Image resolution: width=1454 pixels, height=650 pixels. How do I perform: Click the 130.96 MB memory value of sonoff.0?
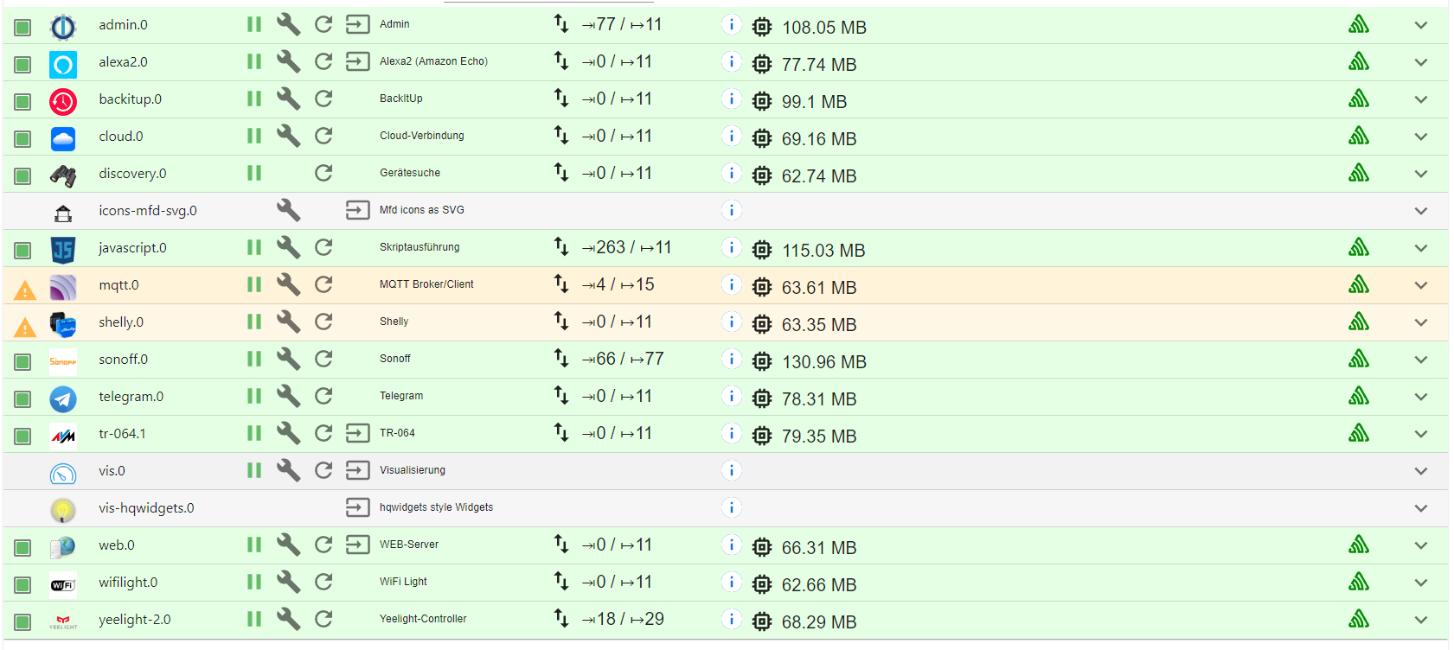pos(823,362)
